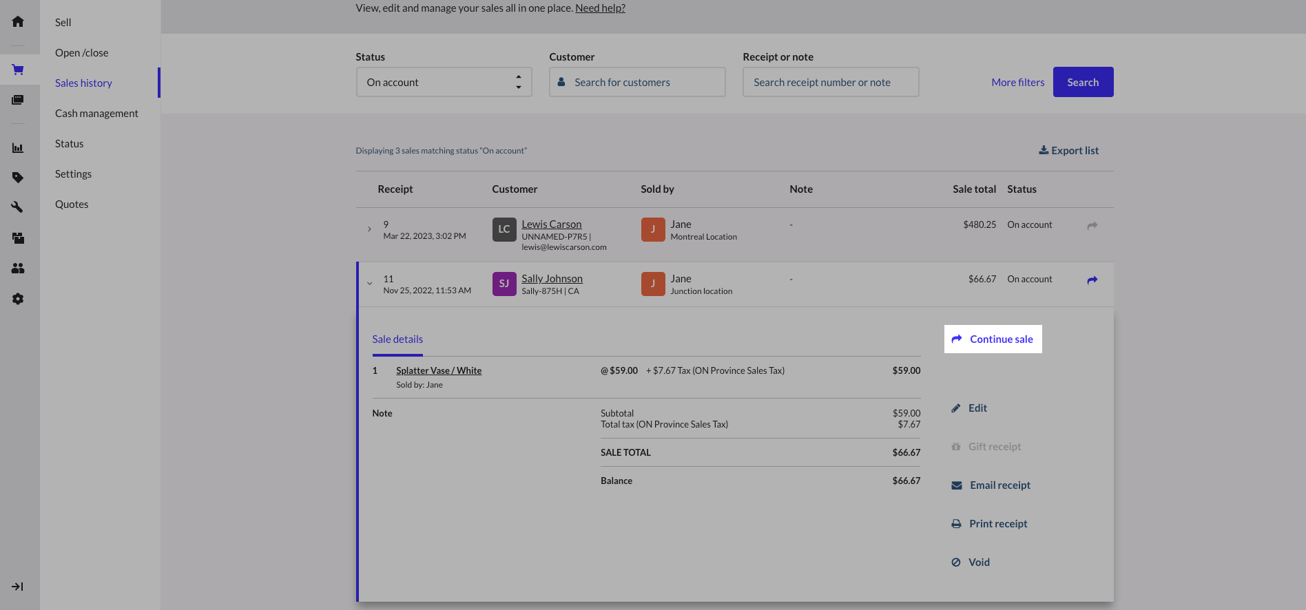The height and width of the screenshot is (610, 1306).
Task: Void the sale for Sally Johnson
Action: coord(978,562)
